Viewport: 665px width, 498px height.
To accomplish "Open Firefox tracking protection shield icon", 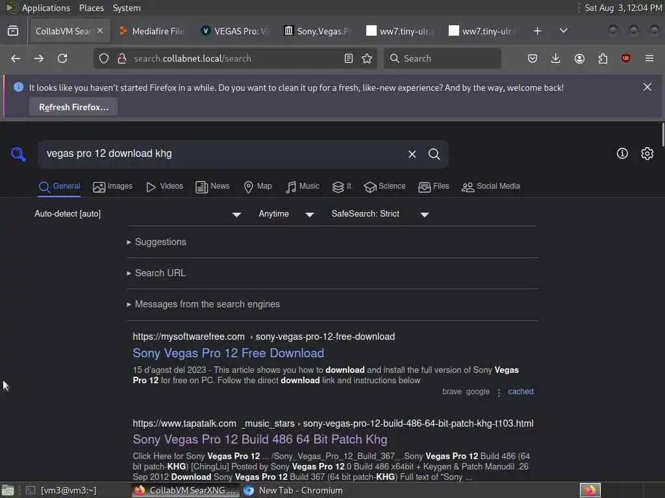I will pos(104,58).
